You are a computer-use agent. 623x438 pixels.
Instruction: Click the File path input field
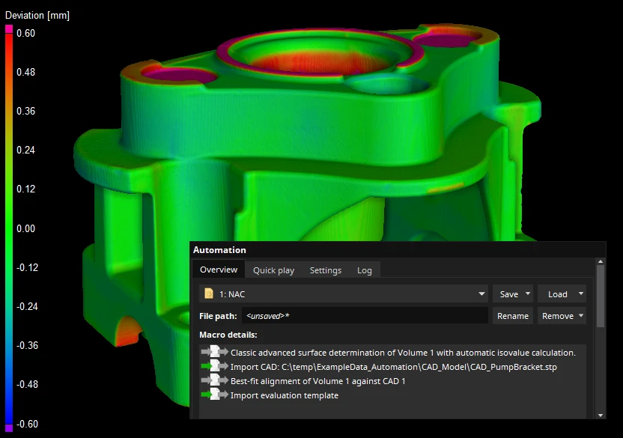[365, 316]
